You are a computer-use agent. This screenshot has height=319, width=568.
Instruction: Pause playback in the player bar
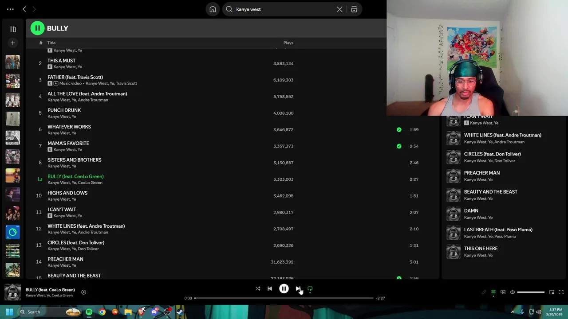point(284,288)
